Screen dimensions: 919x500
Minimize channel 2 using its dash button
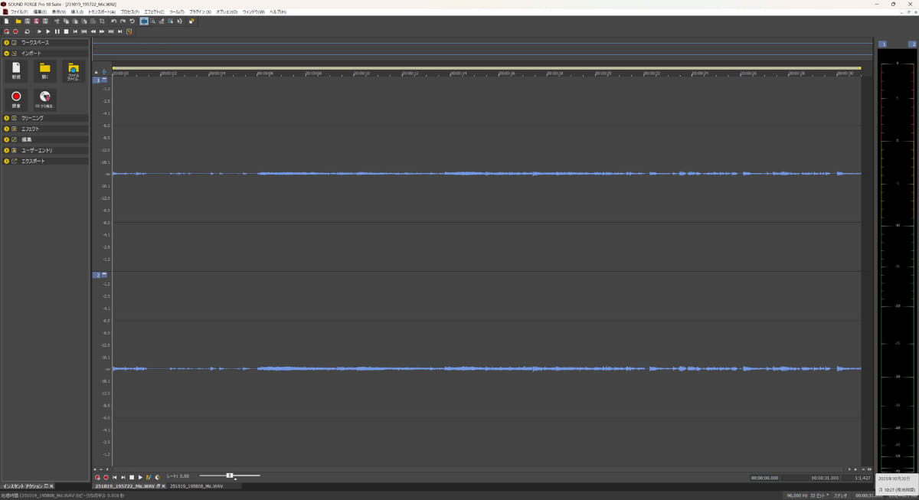click(105, 275)
